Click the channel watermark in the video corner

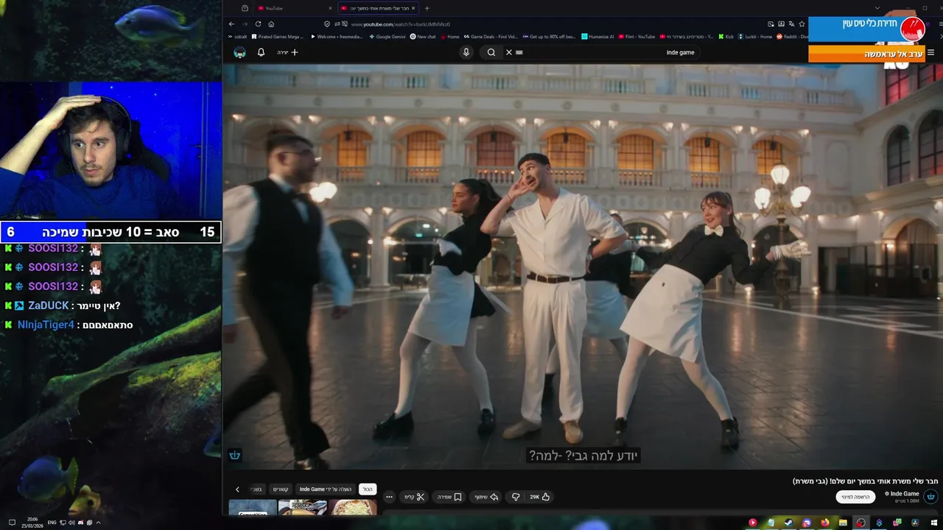(x=235, y=455)
